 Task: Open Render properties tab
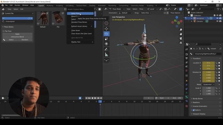[187, 54]
